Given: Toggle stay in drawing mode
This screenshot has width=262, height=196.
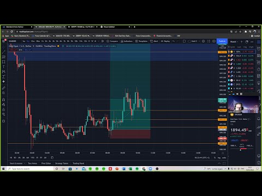Looking at the screenshot, I should (4, 105).
